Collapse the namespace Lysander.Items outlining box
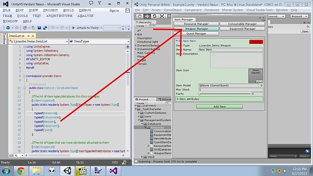 [x=24, y=76]
